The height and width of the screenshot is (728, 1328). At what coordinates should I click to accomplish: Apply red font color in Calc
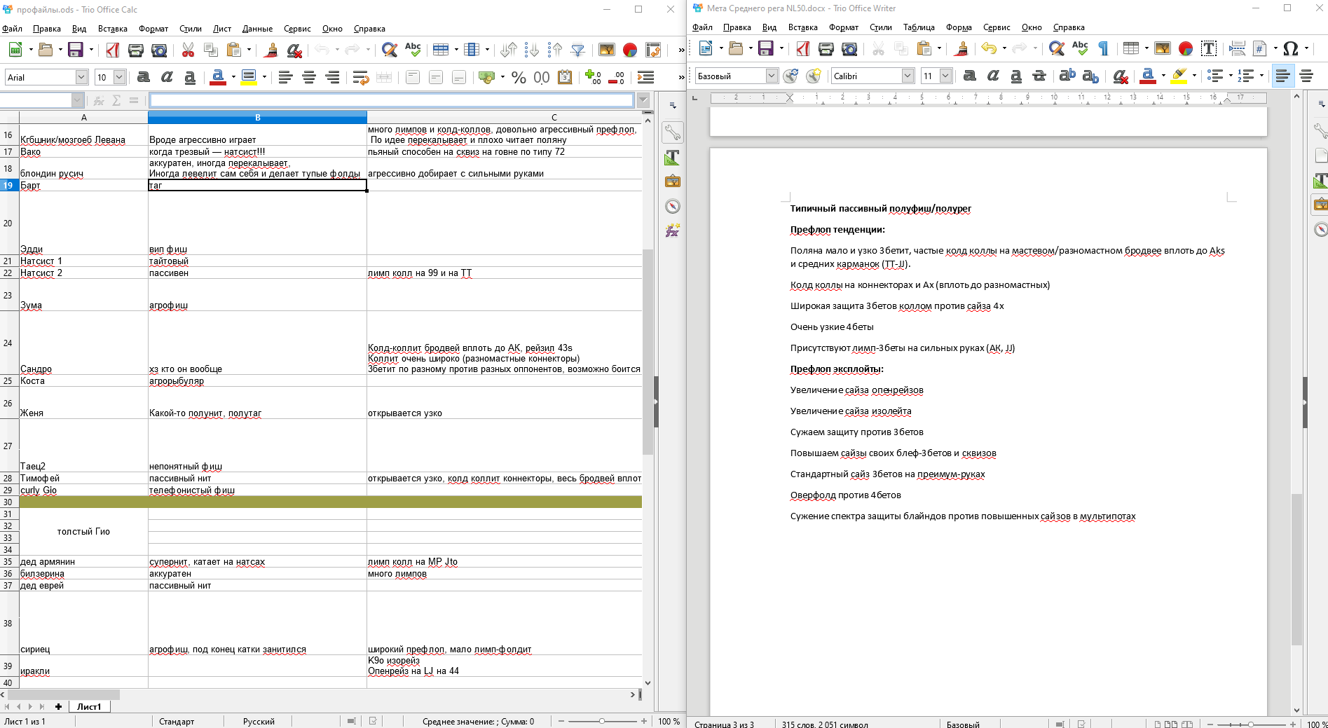pyautogui.click(x=218, y=77)
